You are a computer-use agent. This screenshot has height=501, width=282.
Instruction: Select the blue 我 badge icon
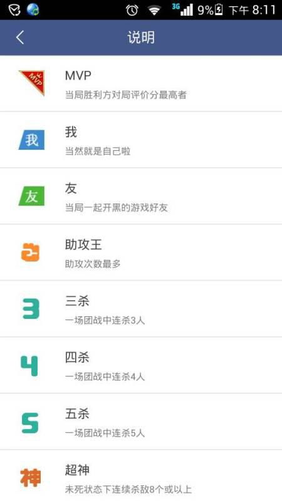pyautogui.click(x=32, y=140)
